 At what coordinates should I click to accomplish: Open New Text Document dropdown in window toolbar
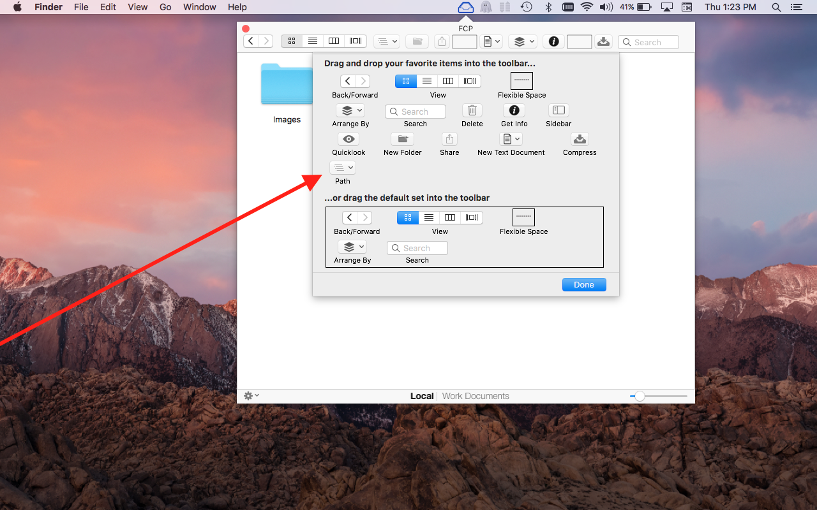click(491, 41)
